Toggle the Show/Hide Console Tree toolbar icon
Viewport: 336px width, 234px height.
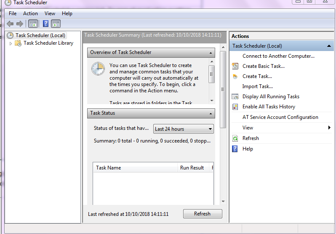[33, 24]
